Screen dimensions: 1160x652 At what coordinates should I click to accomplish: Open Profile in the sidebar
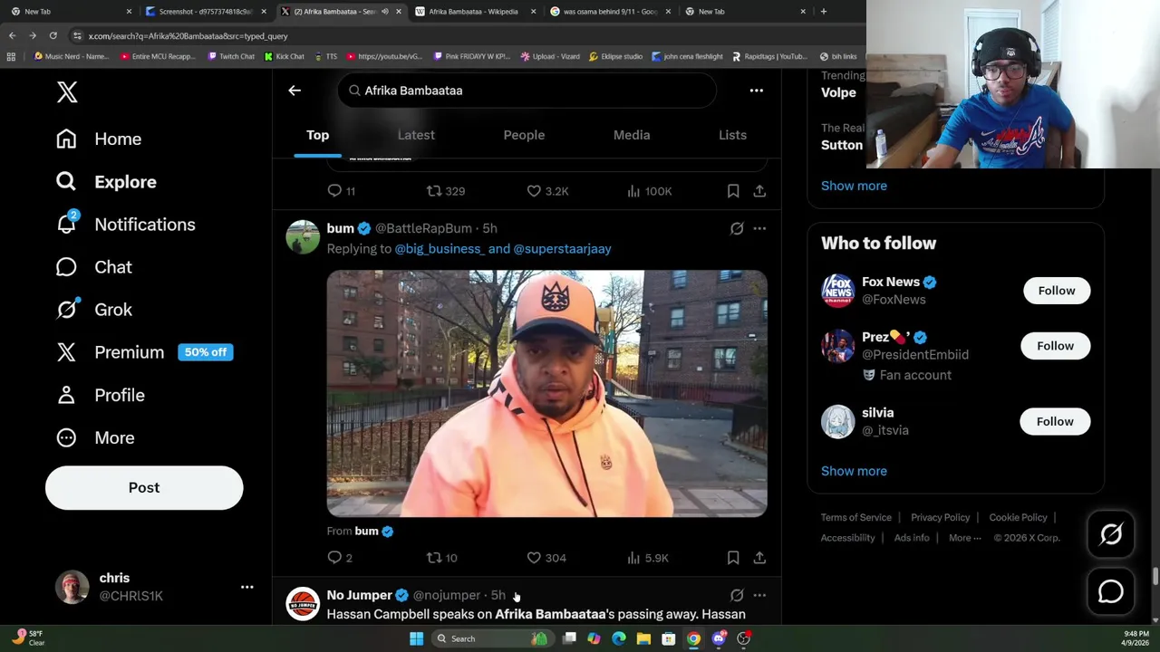pos(100,395)
